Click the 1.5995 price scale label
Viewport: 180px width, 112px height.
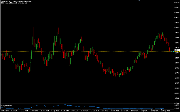pyautogui.click(x=177, y=38)
